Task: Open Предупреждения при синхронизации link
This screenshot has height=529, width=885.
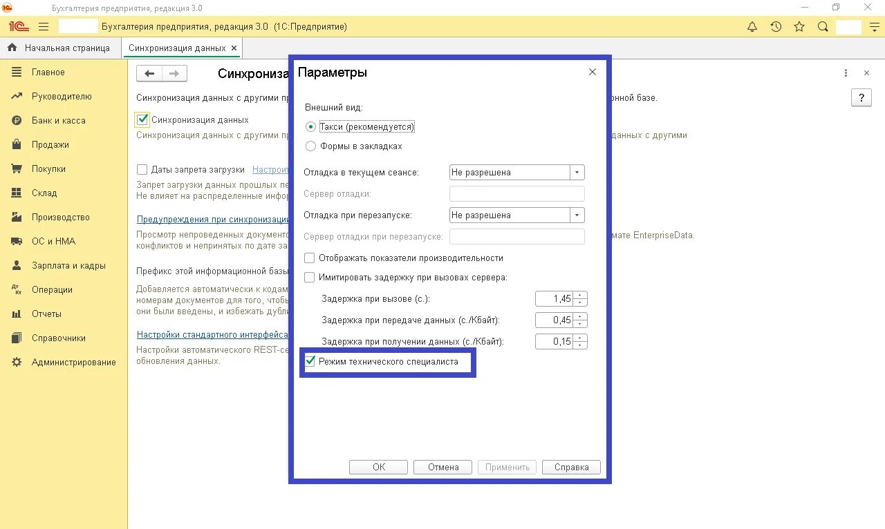Action: coord(212,220)
